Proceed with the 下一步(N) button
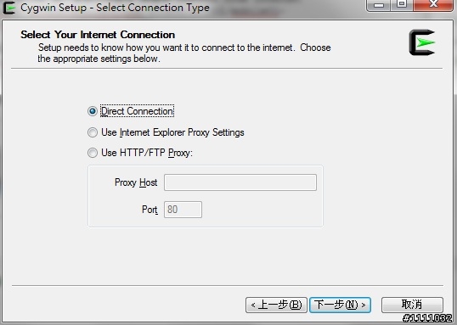Image resolution: width=457 pixels, height=325 pixels. point(340,305)
